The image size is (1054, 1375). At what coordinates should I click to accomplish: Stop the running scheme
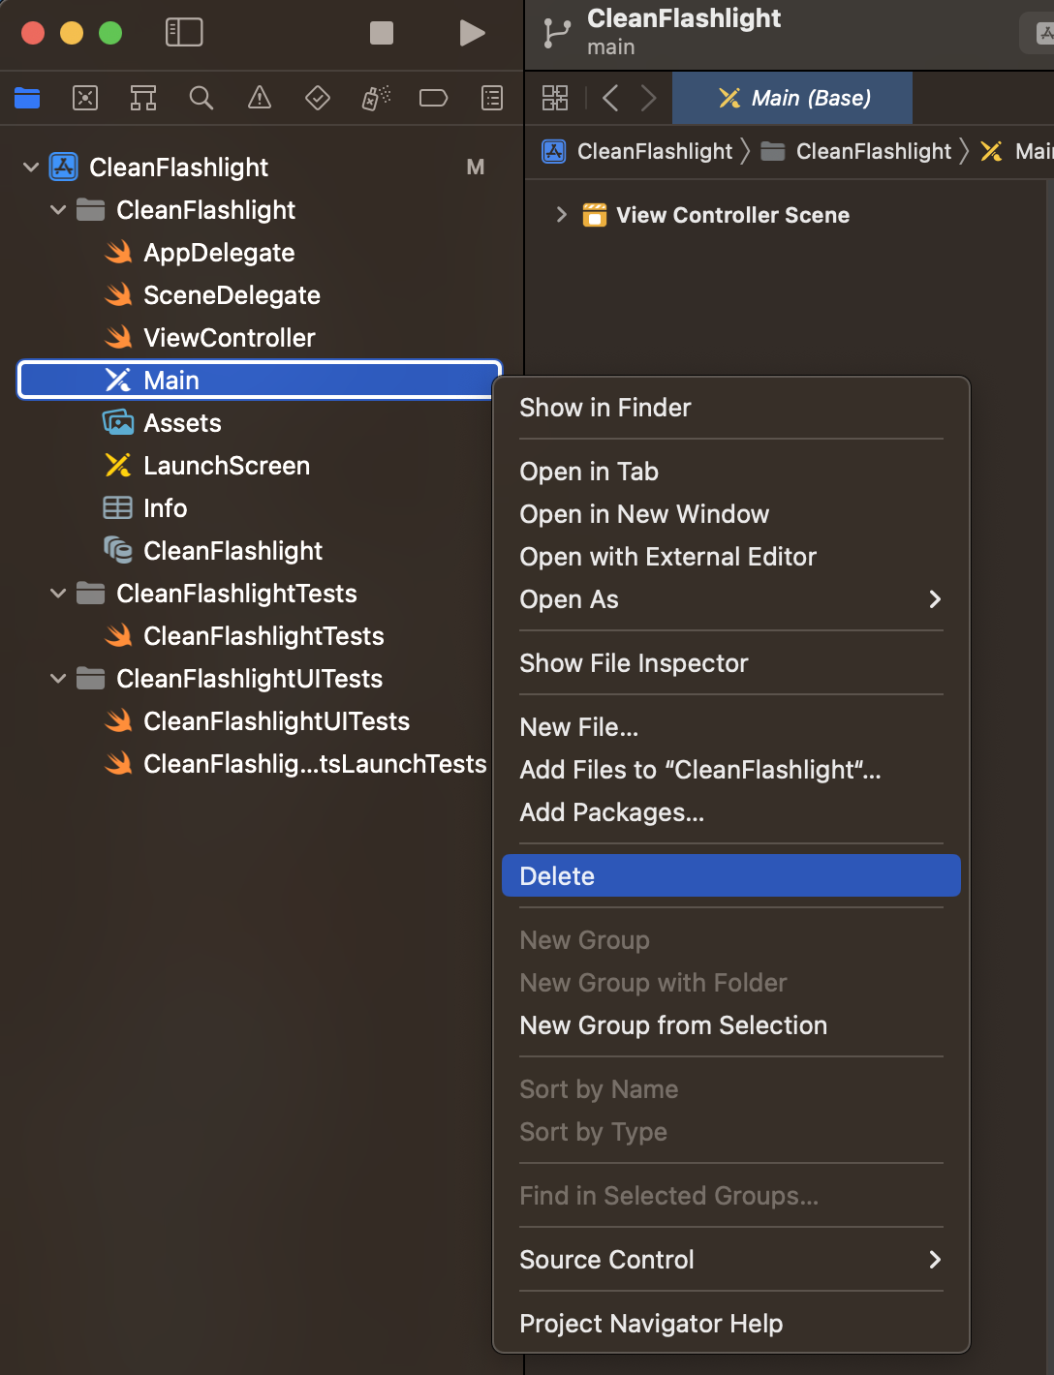382,33
